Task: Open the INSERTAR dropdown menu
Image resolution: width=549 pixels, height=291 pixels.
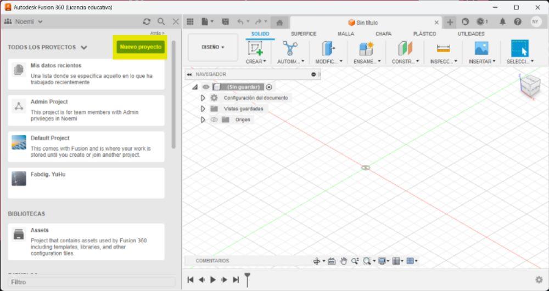Action: pos(482,61)
